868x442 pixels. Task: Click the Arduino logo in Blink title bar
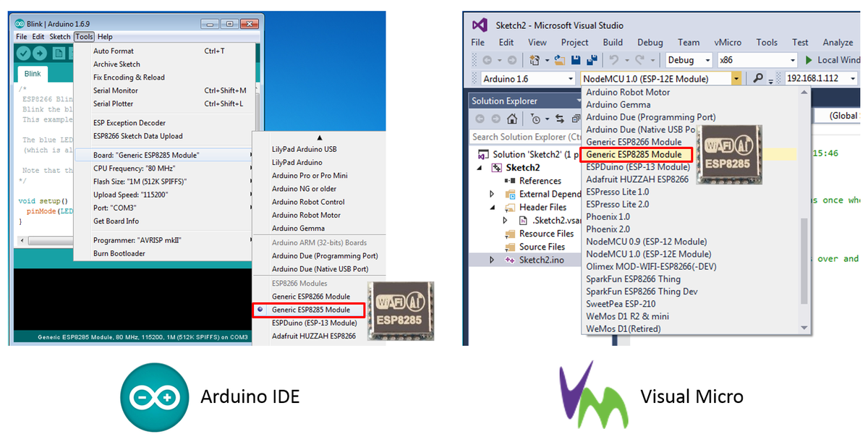pyautogui.click(x=18, y=24)
